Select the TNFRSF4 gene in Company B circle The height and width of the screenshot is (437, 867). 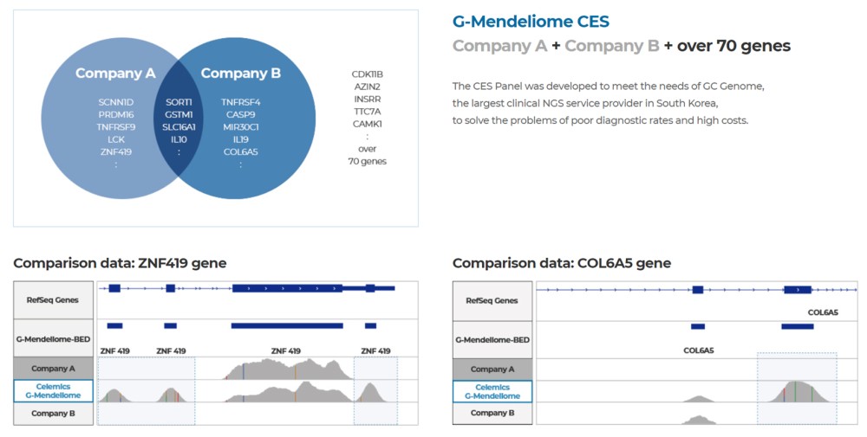[x=240, y=102]
